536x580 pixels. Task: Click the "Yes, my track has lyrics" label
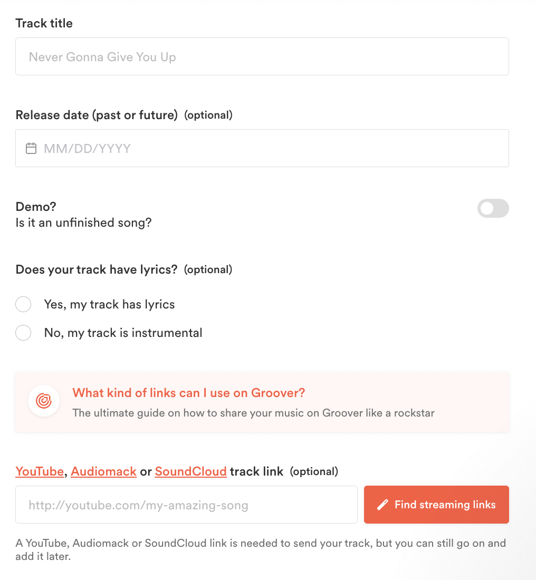110,304
